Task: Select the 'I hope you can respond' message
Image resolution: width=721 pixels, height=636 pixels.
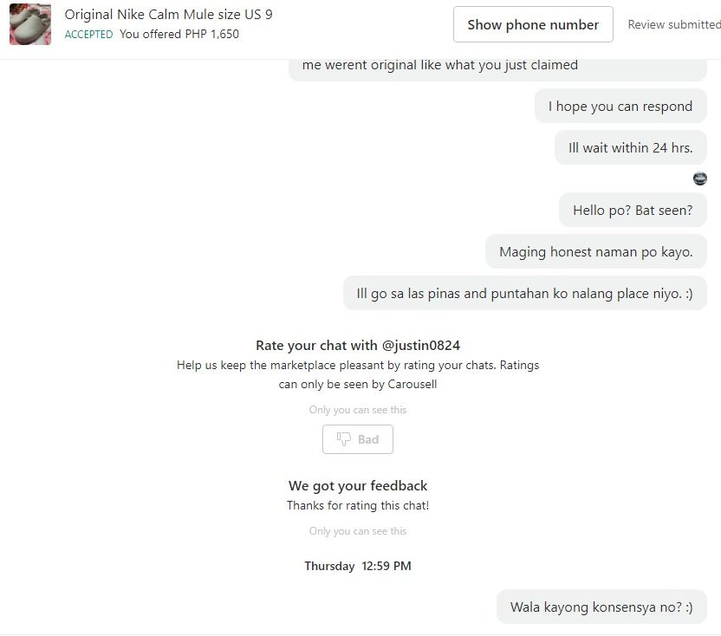Action: point(620,107)
